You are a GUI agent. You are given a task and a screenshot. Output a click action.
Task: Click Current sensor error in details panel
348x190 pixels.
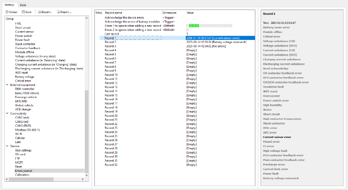coord(277,137)
